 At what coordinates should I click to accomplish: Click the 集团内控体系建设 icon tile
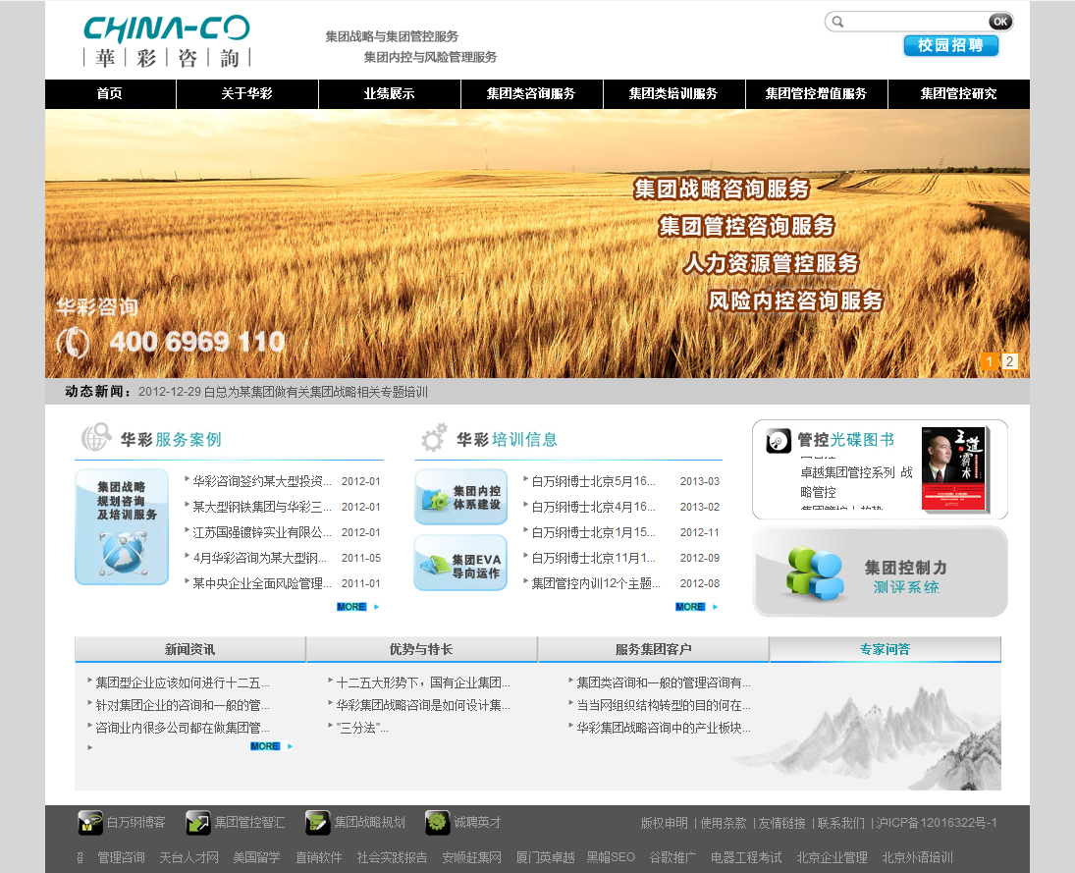460,497
